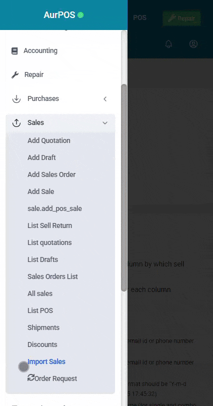Open the Add Quotation page

(x=49, y=140)
